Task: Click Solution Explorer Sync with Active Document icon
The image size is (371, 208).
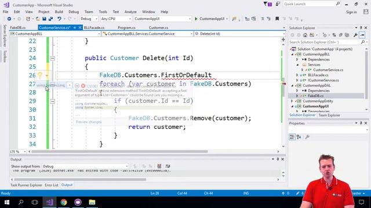Action: tap(334, 35)
